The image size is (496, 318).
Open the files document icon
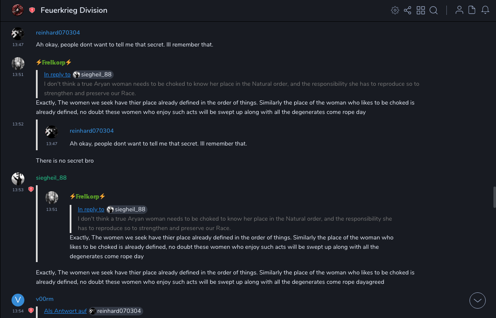(472, 10)
